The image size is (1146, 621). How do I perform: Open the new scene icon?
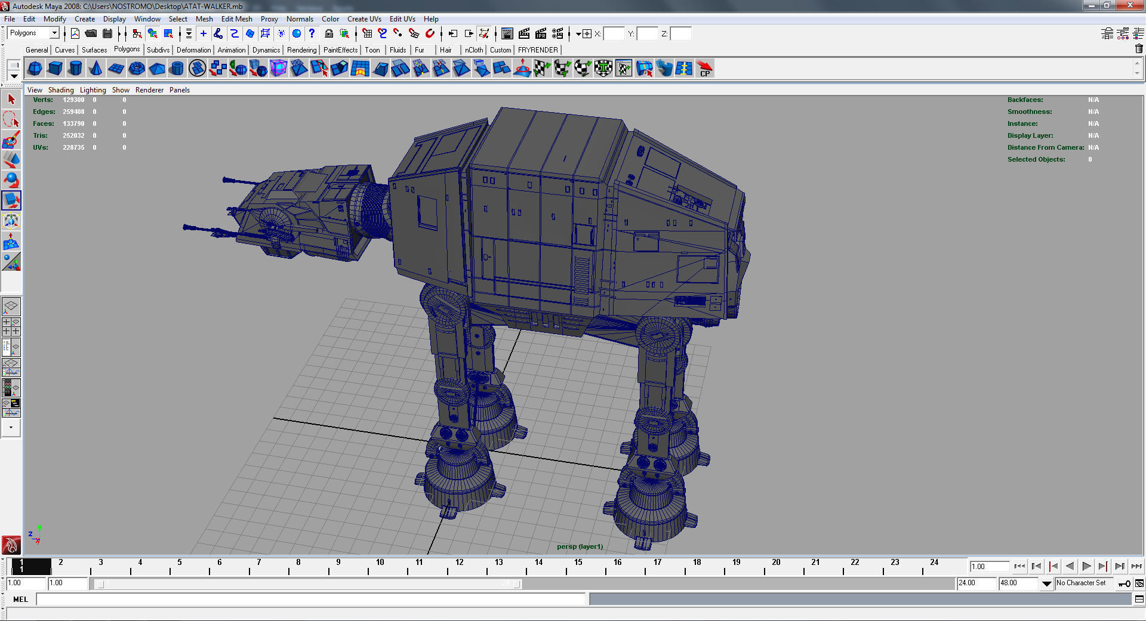pyautogui.click(x=75, y=33)
